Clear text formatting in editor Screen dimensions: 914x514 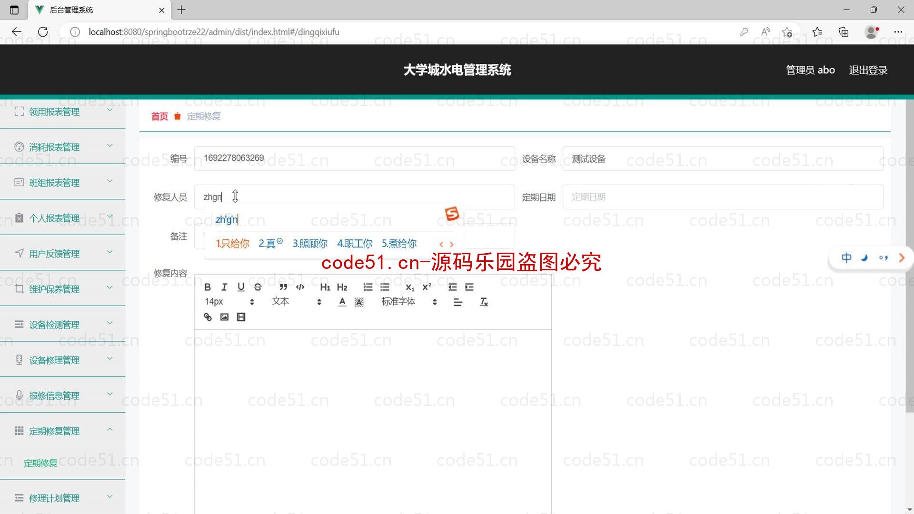[484, 302]
